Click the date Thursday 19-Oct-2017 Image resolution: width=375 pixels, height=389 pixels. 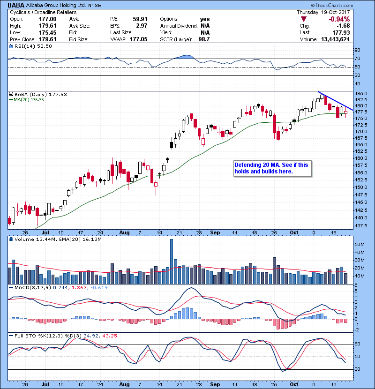click(x=323, y=12)
